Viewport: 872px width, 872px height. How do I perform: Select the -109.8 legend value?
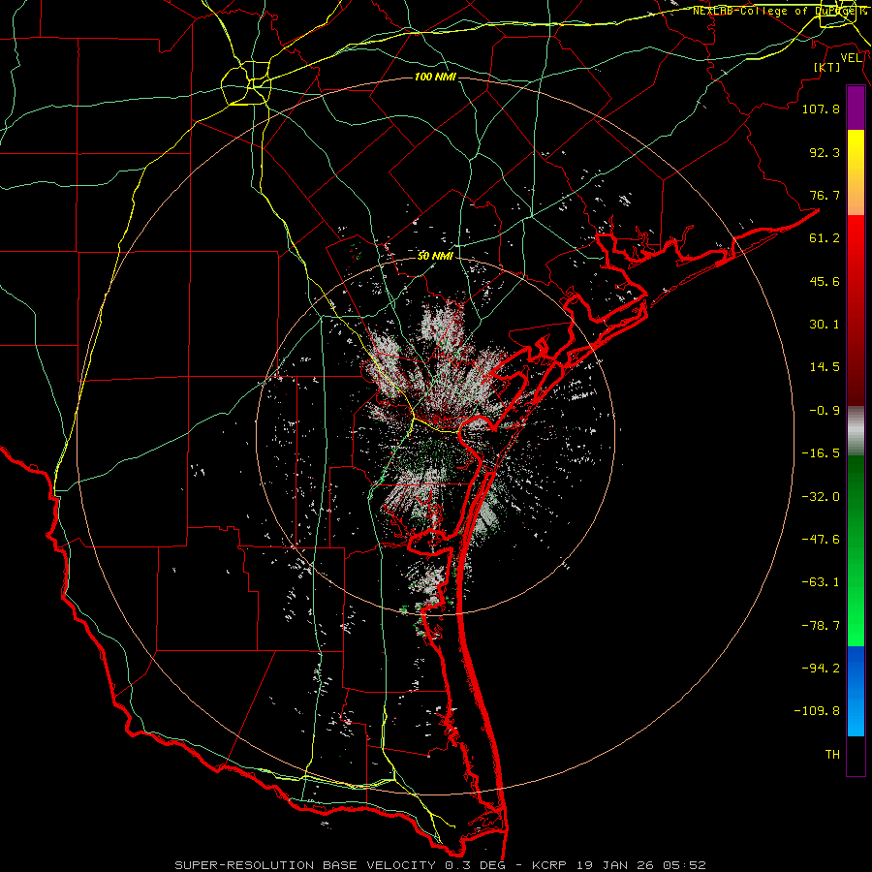[817, 711]
